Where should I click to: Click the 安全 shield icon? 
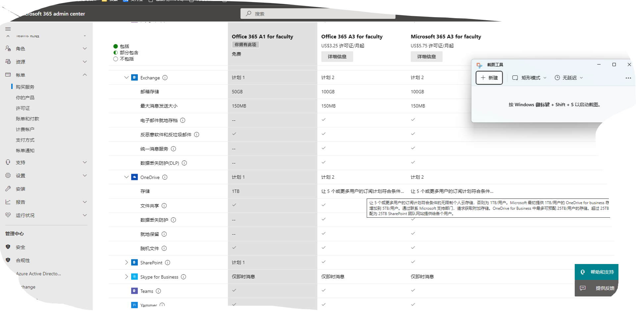8,247
